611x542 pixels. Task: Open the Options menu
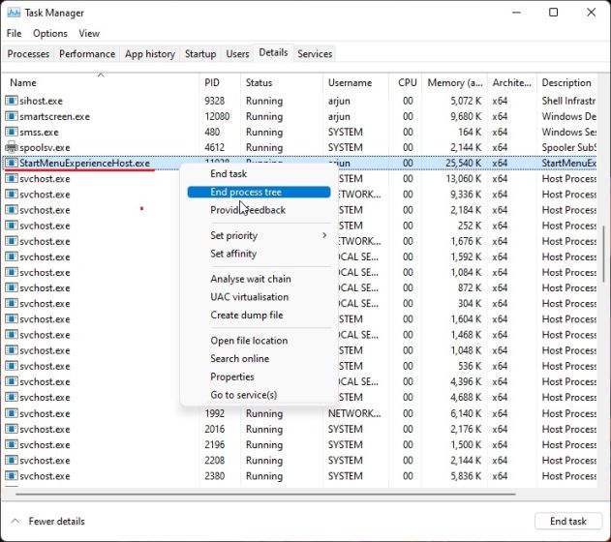point(50,33)
